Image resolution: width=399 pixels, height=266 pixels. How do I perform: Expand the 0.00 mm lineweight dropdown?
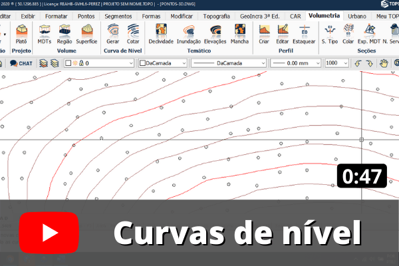(x=318, y=63)
